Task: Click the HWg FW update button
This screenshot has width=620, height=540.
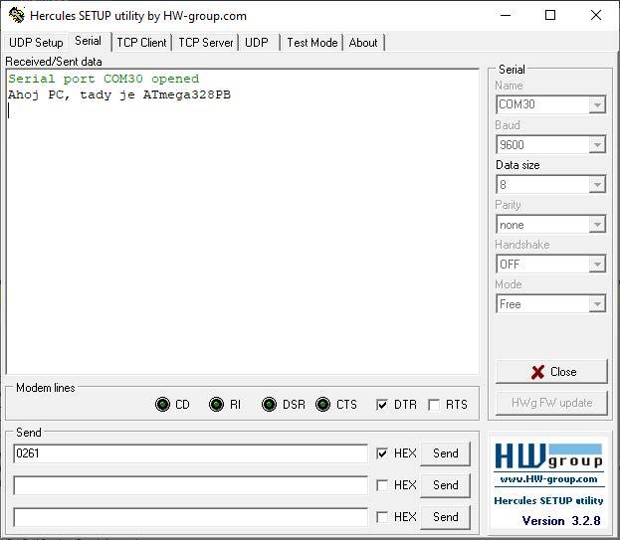Action: 551,403
